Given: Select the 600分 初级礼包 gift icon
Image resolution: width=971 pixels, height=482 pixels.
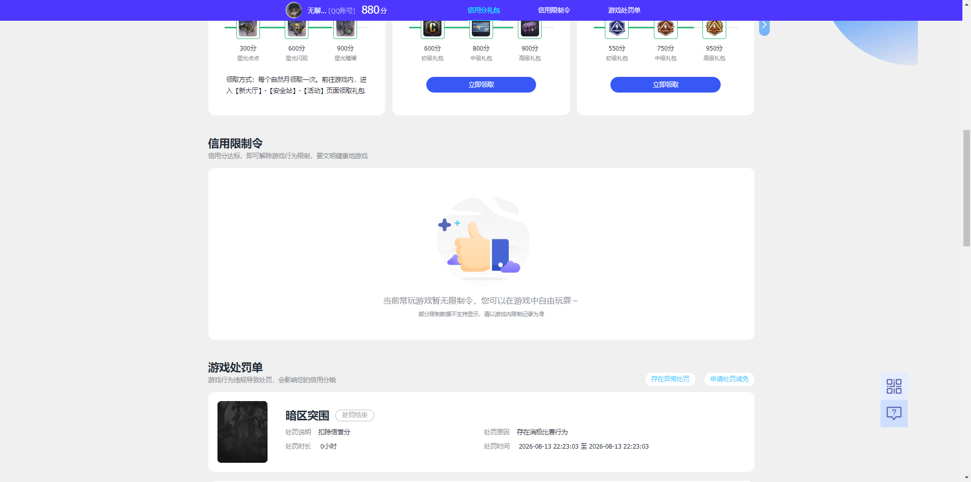Looking at the screenshot, I should pyautogui.click(x=432, y=29).
